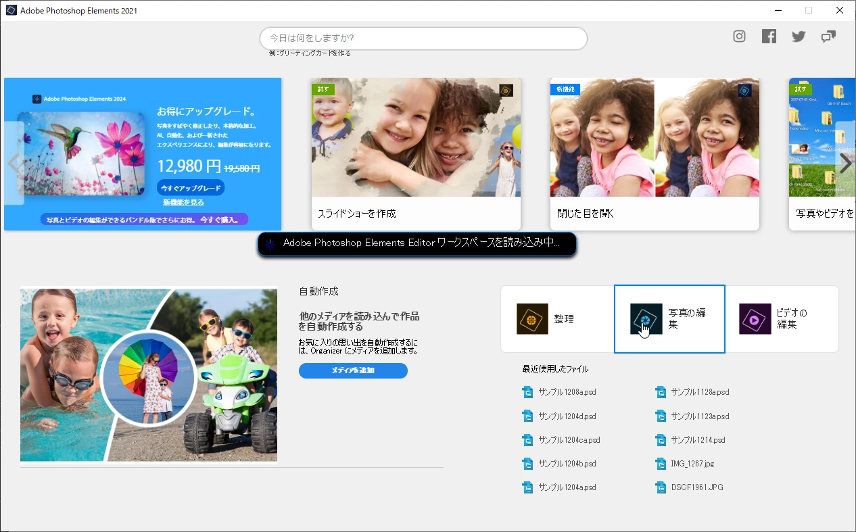Open the Twitter social icon
The image size is (856, 532).
(799, 37)
